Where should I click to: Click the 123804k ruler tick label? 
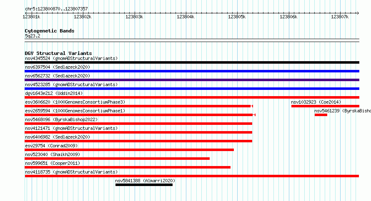[x=185, y=17]
